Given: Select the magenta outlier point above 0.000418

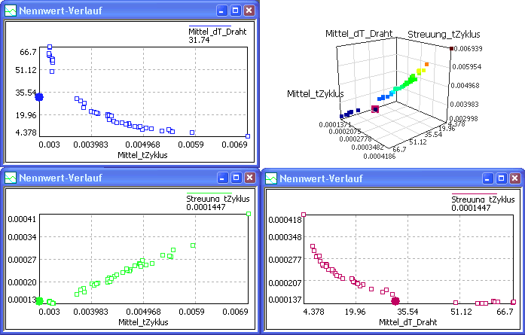Looking at the screenshot, I should click(304, 215).
